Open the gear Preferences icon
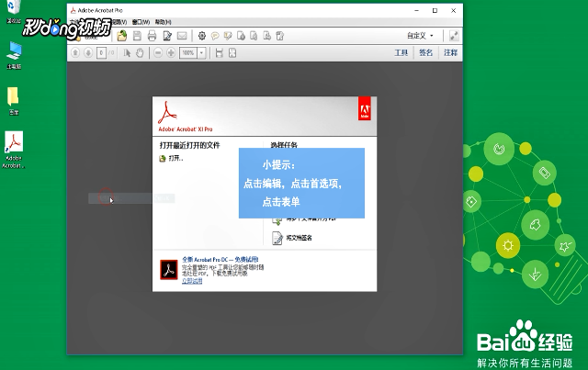 [x=202, y=36]
